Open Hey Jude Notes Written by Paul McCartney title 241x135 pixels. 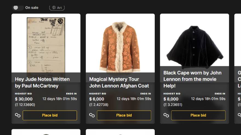[42, 82]
